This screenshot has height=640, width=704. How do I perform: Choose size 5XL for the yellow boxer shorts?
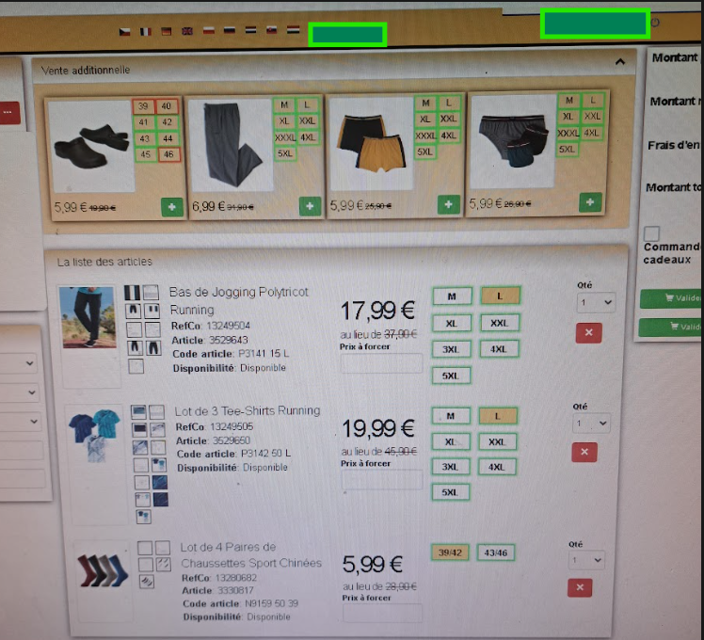(x=424, y=152)
